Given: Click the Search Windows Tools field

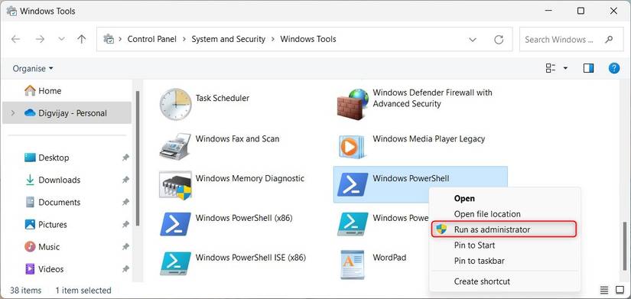Looking at the screenshot, I should pyautogui.click(x=571, y=40).
